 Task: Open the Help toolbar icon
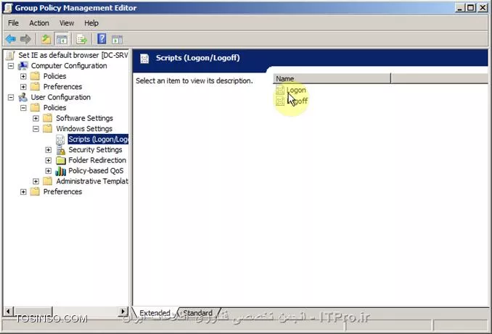[102, 39]
